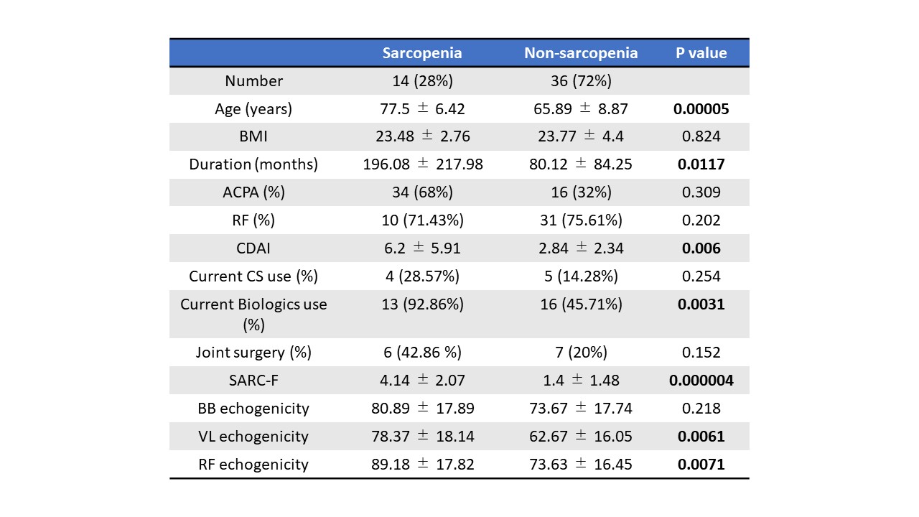Select the VL echogenicity row label
Viewport: 919px width, 517px height.
253,437
